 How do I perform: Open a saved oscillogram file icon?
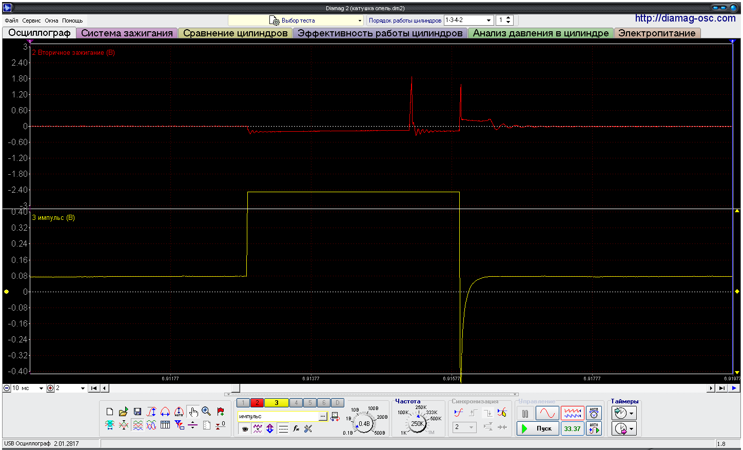(x=124, y=412)
